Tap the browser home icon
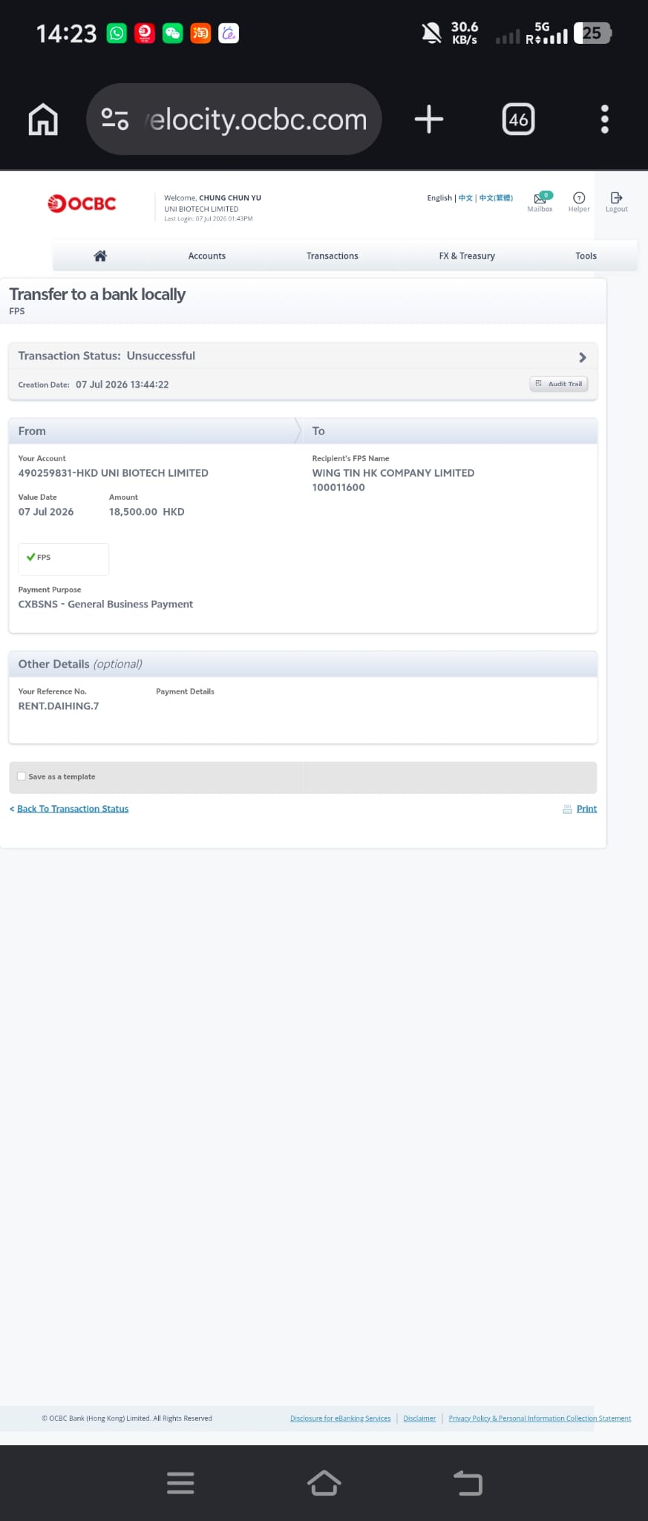 click(x=43, y=119)
